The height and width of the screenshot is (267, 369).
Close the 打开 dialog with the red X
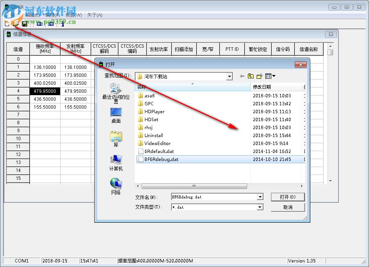[300, 64]
